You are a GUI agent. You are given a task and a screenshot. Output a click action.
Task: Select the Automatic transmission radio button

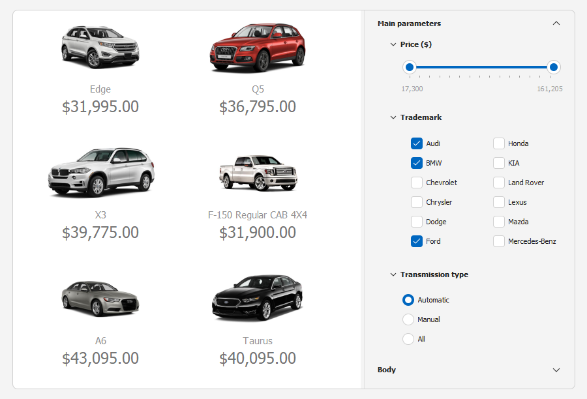[x=408, y=300]
